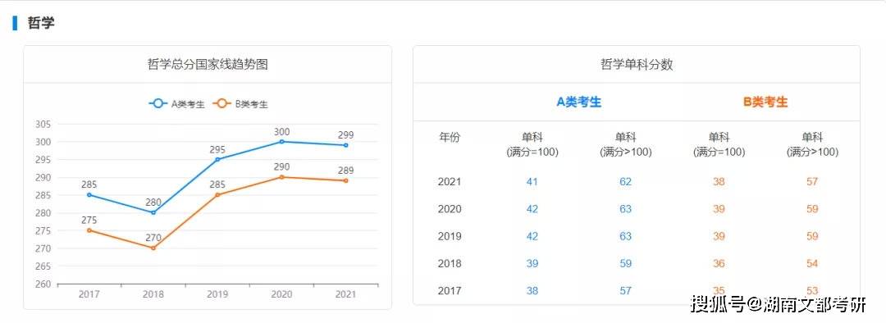Click the 哲学总分国家线趋势图 chart title
This screenshot has width=886, height=323.
[208, 65]
